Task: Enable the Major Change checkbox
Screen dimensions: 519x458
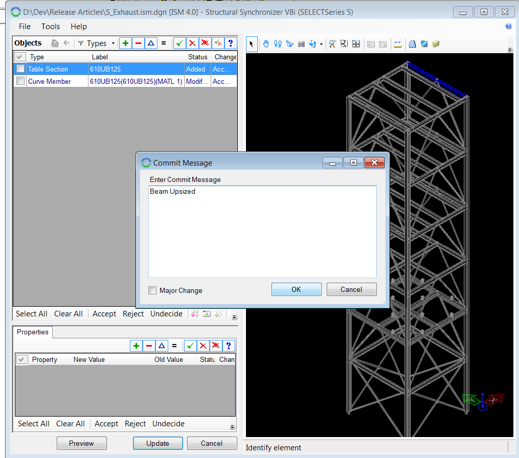Action: 152,290
